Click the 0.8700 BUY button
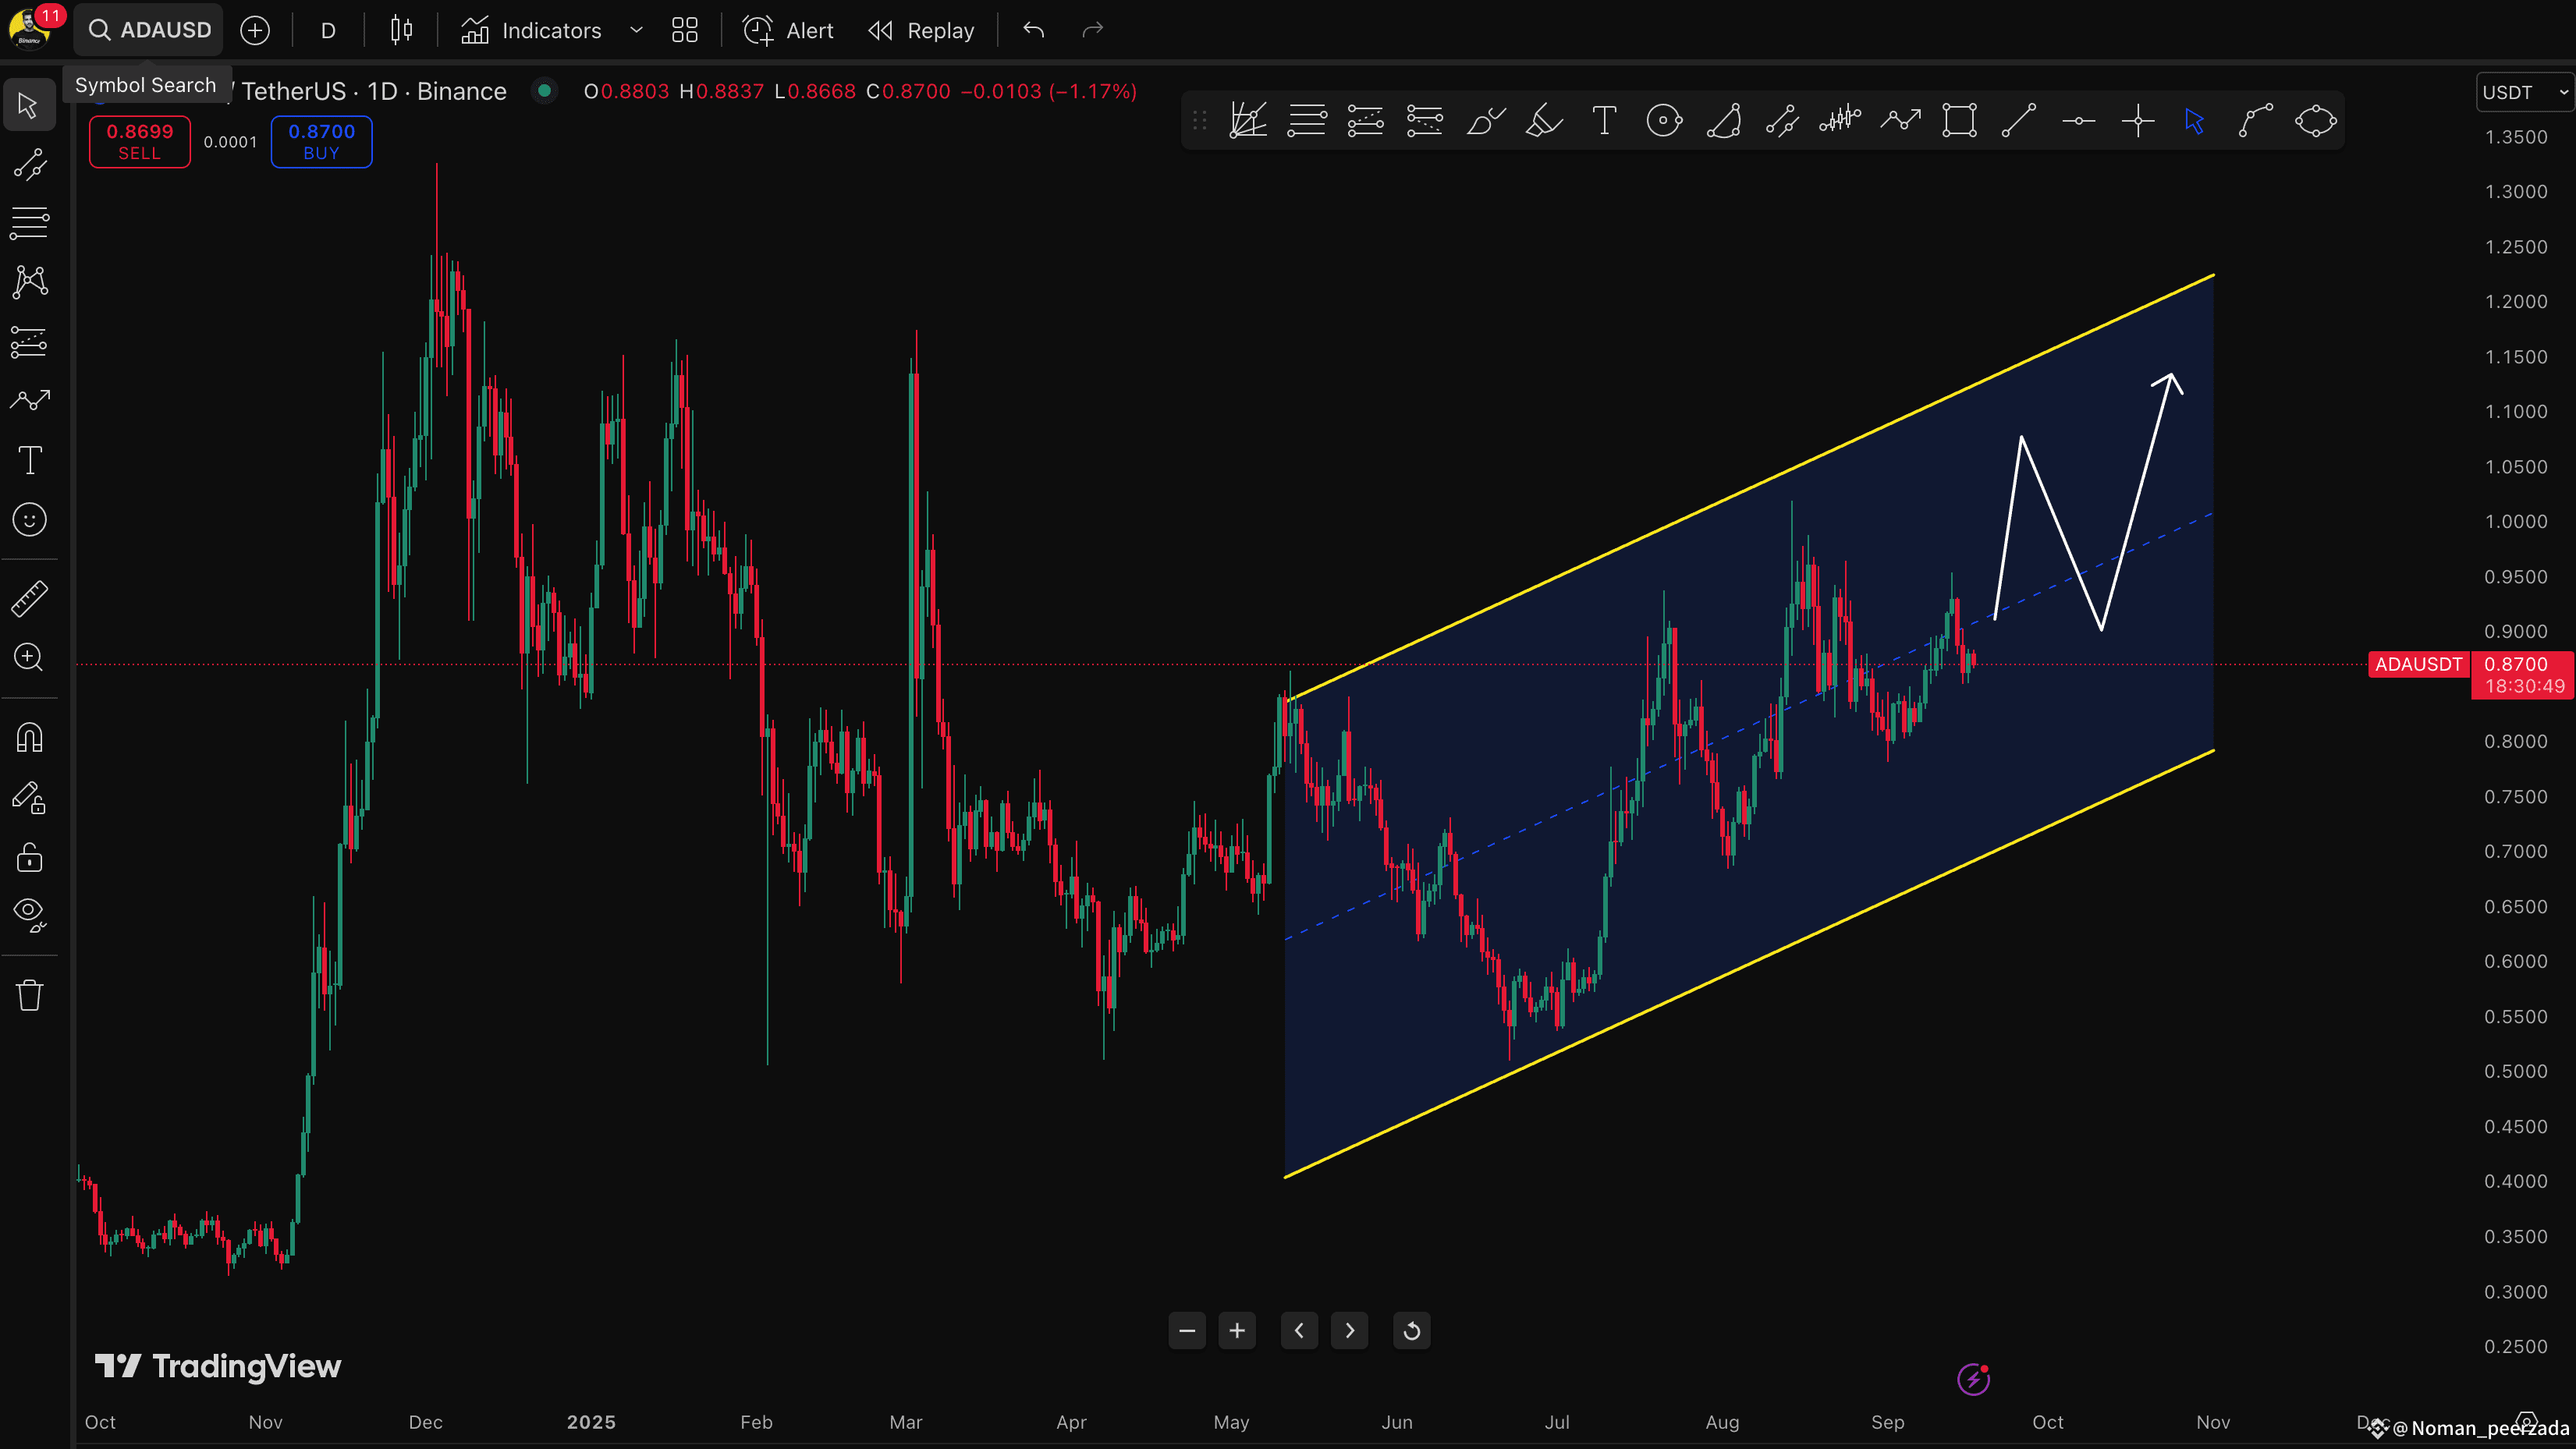 click(321, 141)
